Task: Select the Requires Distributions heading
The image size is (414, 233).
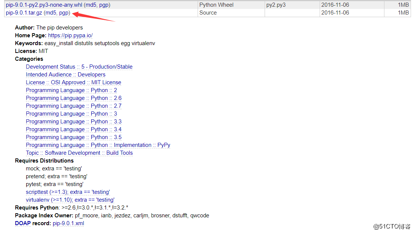Action: (44, 161)
